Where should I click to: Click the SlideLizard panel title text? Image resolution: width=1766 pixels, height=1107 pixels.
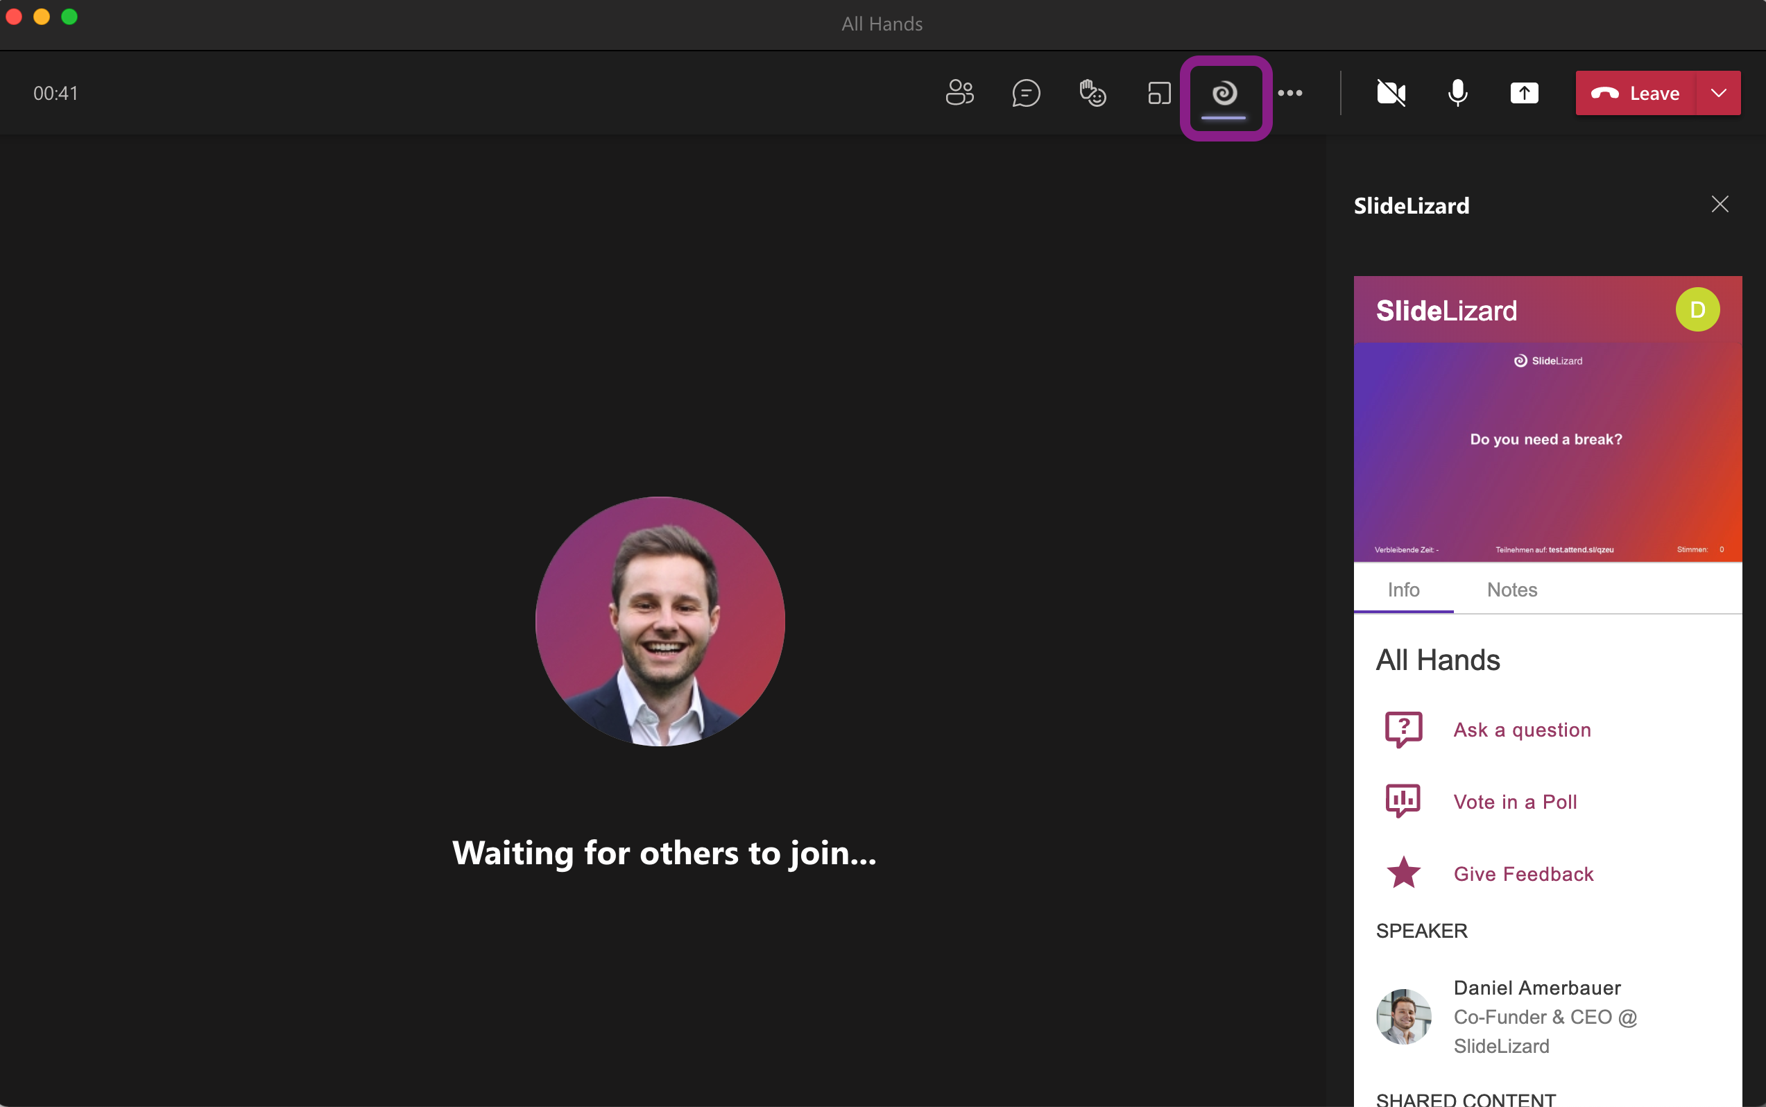1411,206
